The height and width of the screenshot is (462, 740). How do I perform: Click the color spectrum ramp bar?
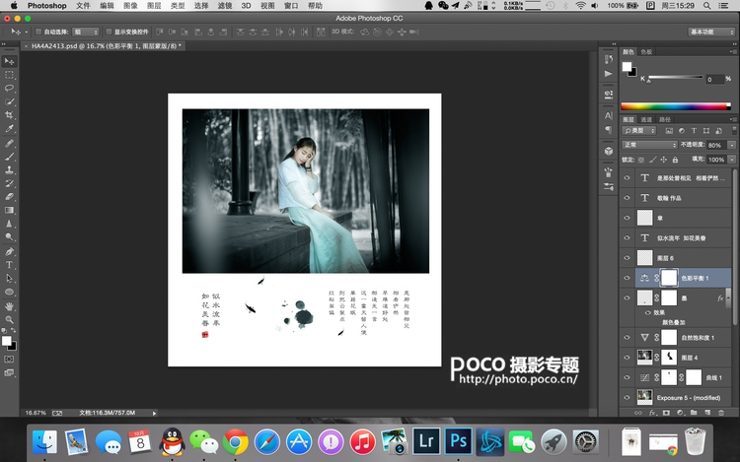pos(677,105)
